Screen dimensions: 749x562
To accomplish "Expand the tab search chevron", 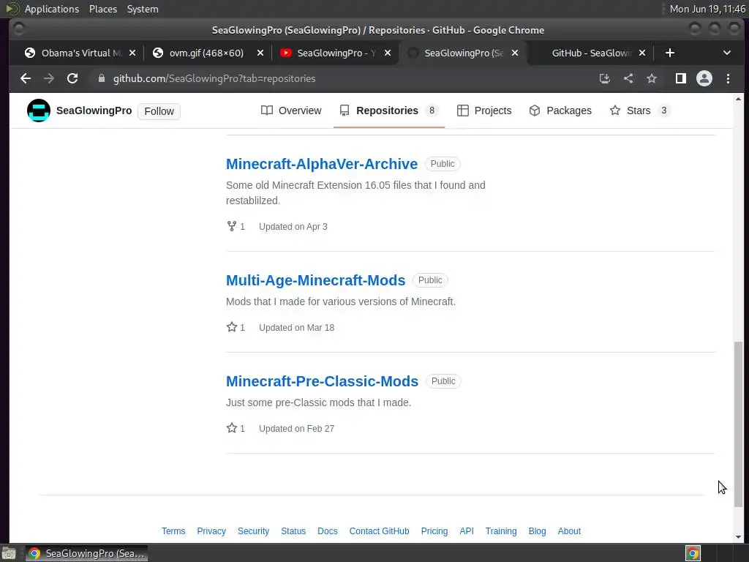I will coord(726,53).
